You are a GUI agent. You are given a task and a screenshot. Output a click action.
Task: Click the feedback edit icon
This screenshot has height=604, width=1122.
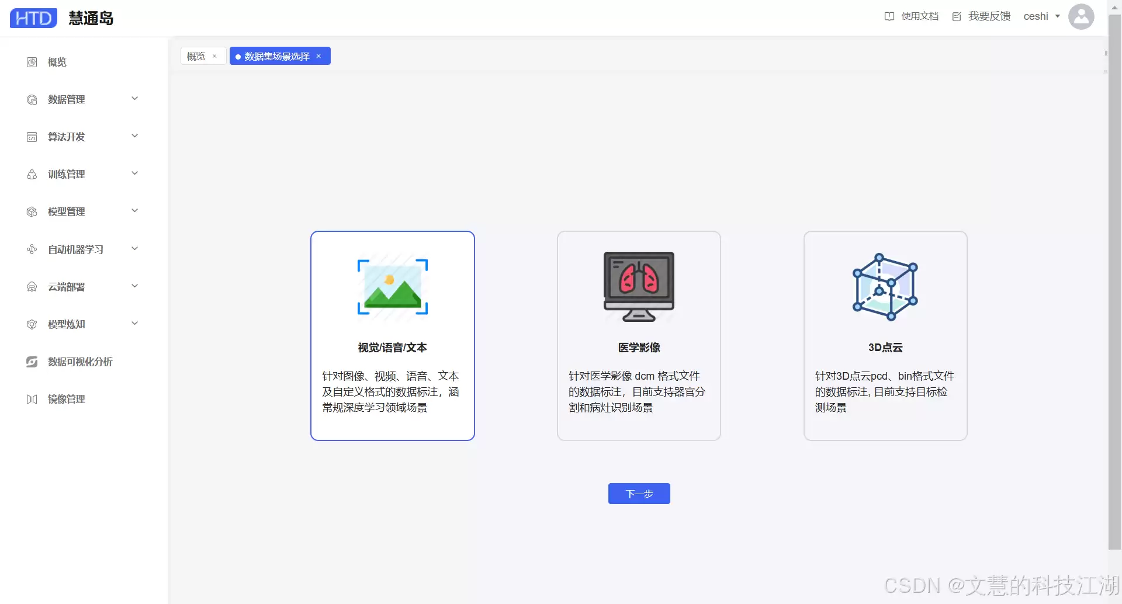click(x=957, y=16)
